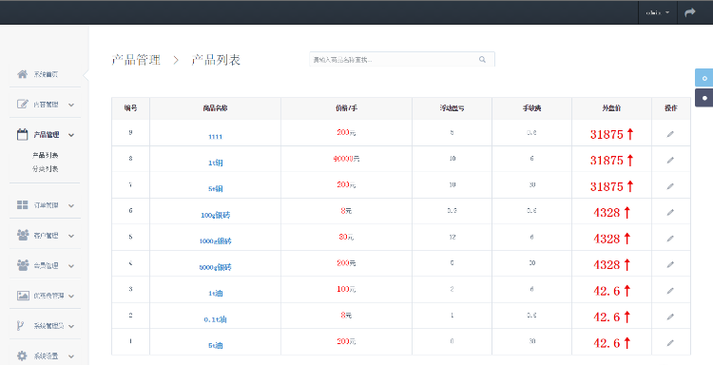713x365 pixels.
Task: Select 分类列表 in the sidebar submenu
Action: 46,168
